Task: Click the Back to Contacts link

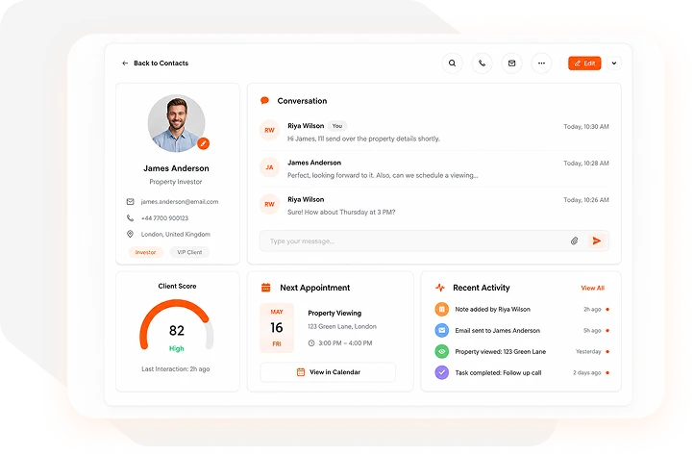Action: [161, 63]
